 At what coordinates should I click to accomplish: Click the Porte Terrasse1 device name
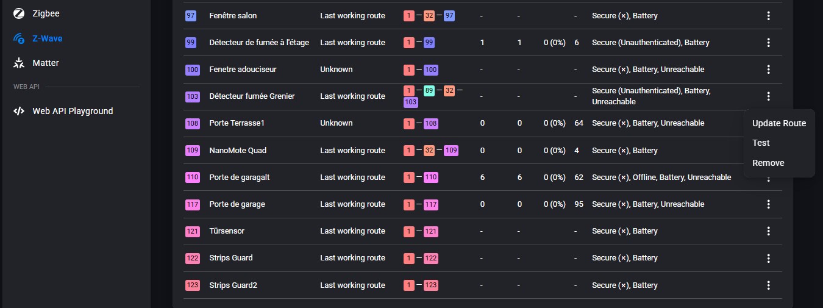tap(237, 123)
